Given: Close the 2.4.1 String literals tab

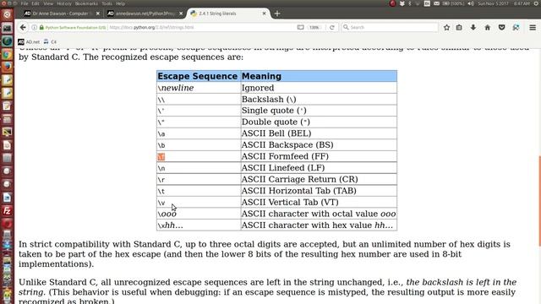Looking at the screenshot, I should (x=264, y=14).
